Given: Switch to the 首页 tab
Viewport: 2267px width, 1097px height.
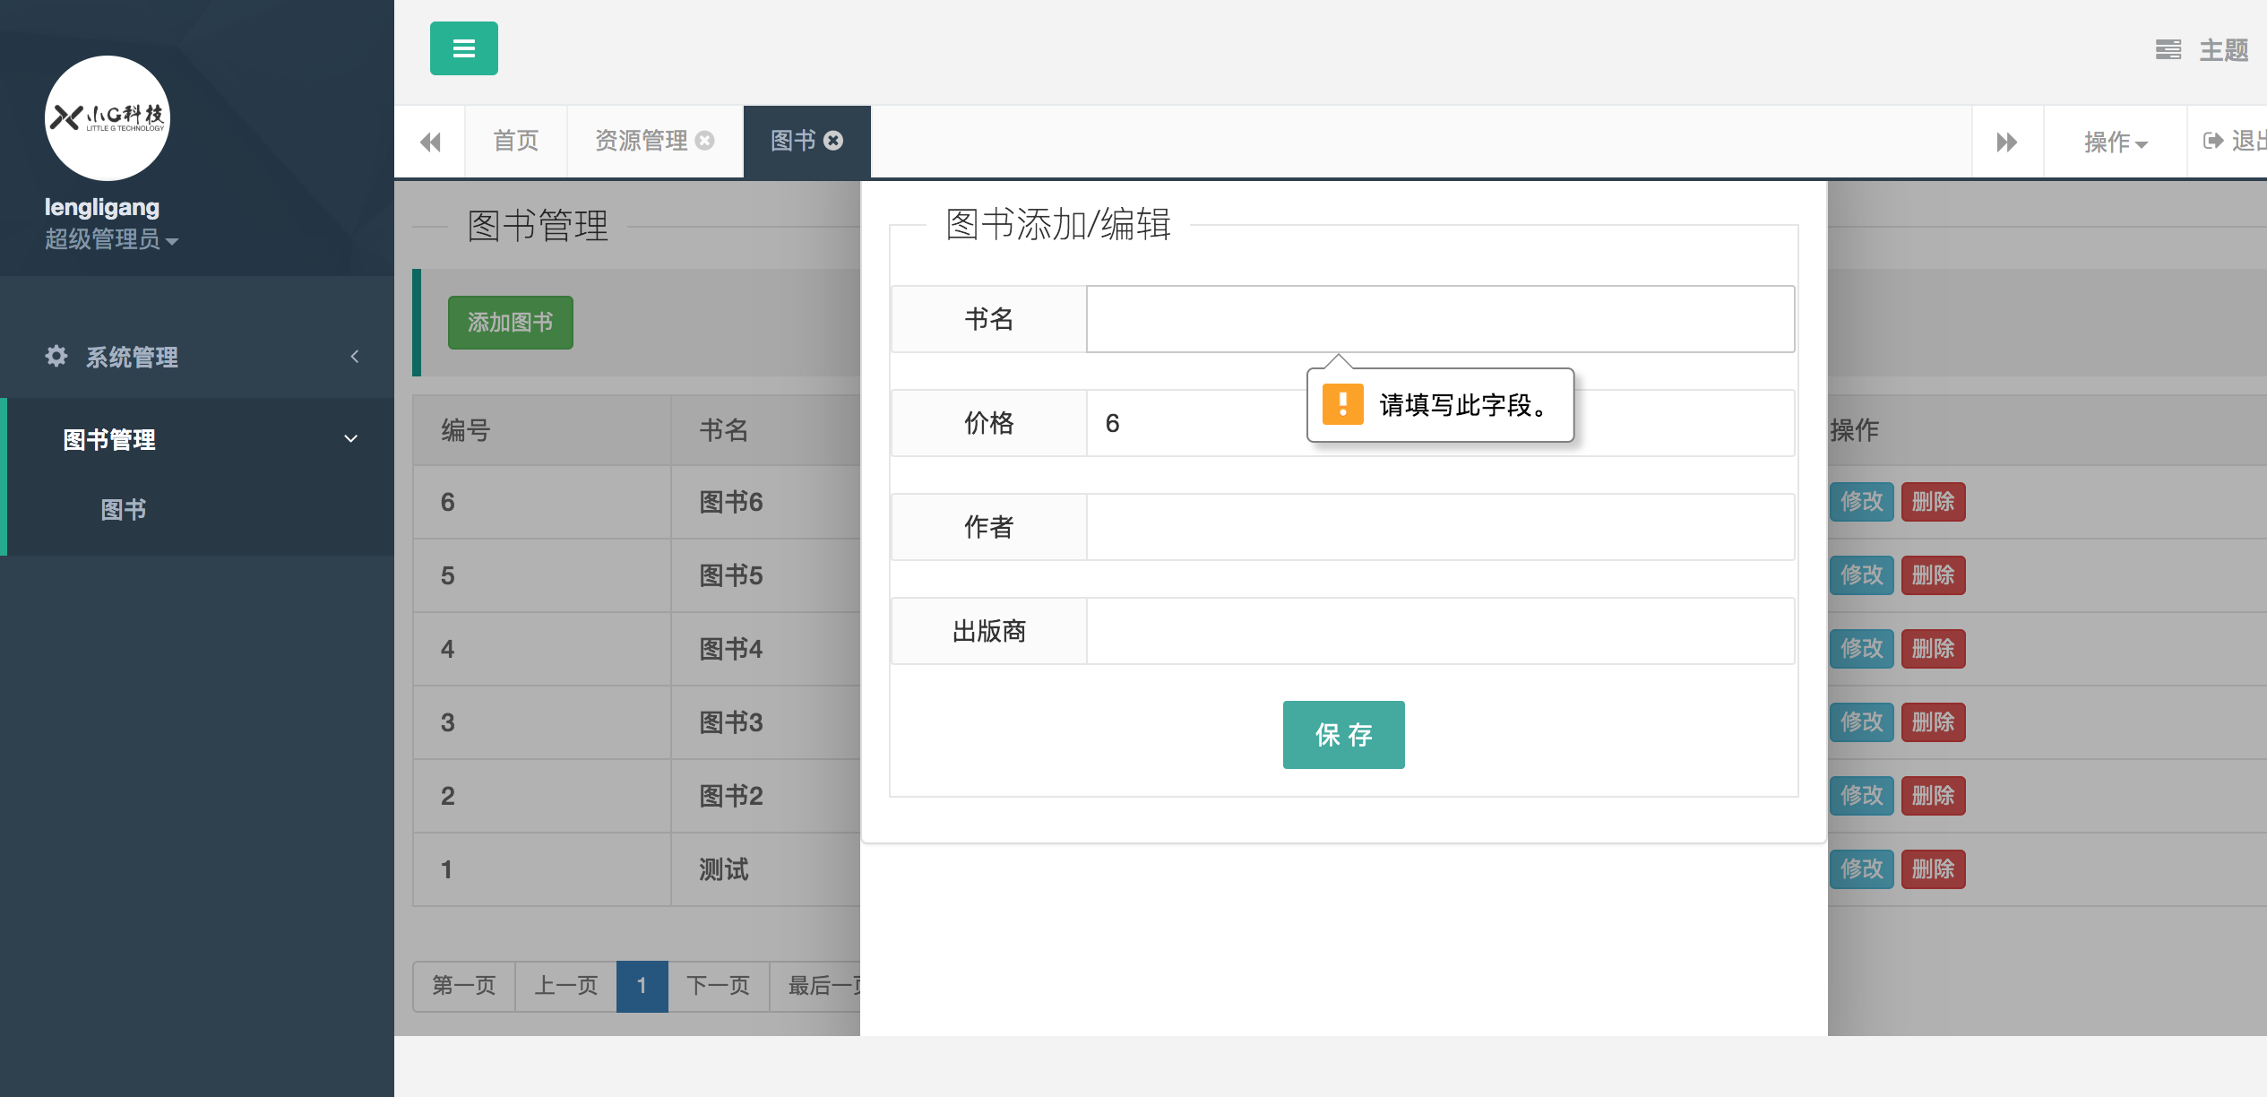Looking at the screenshot, I should (x=515, y=141).
